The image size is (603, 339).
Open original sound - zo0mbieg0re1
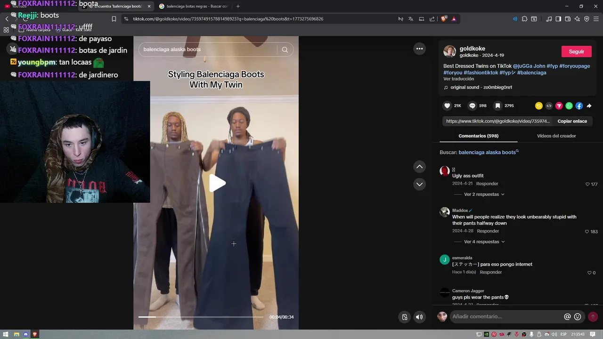pos(481,87)
